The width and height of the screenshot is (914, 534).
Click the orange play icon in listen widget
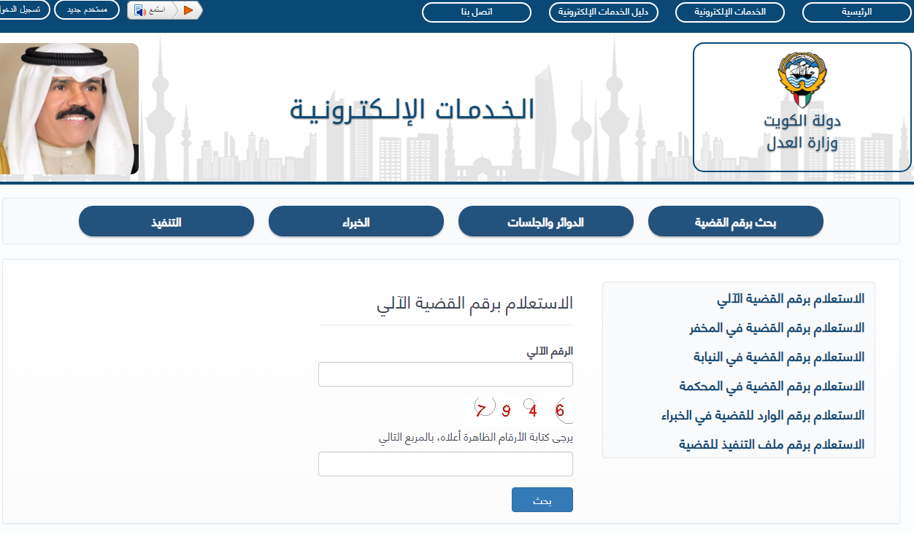188,10
